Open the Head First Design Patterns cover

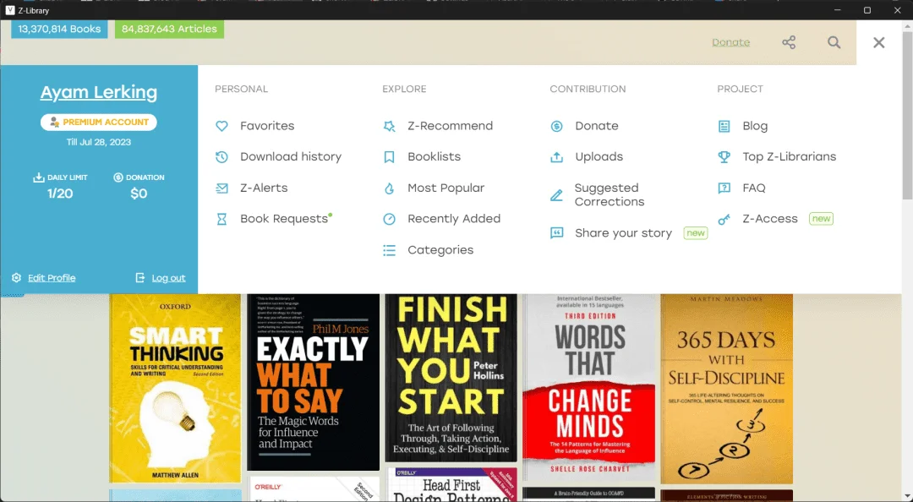coord(451,484)
